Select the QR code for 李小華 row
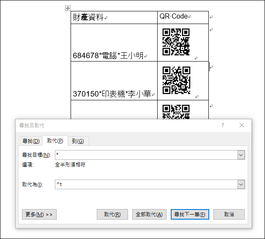Image resolution: width=265 pixels, height=239 pixels. pos(176,80)
